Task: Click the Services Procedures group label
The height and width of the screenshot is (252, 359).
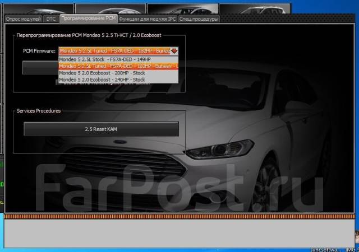Action: pos(39,110)
